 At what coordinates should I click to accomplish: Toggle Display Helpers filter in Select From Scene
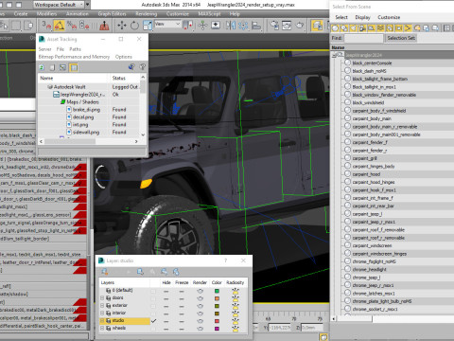(372, 28)
